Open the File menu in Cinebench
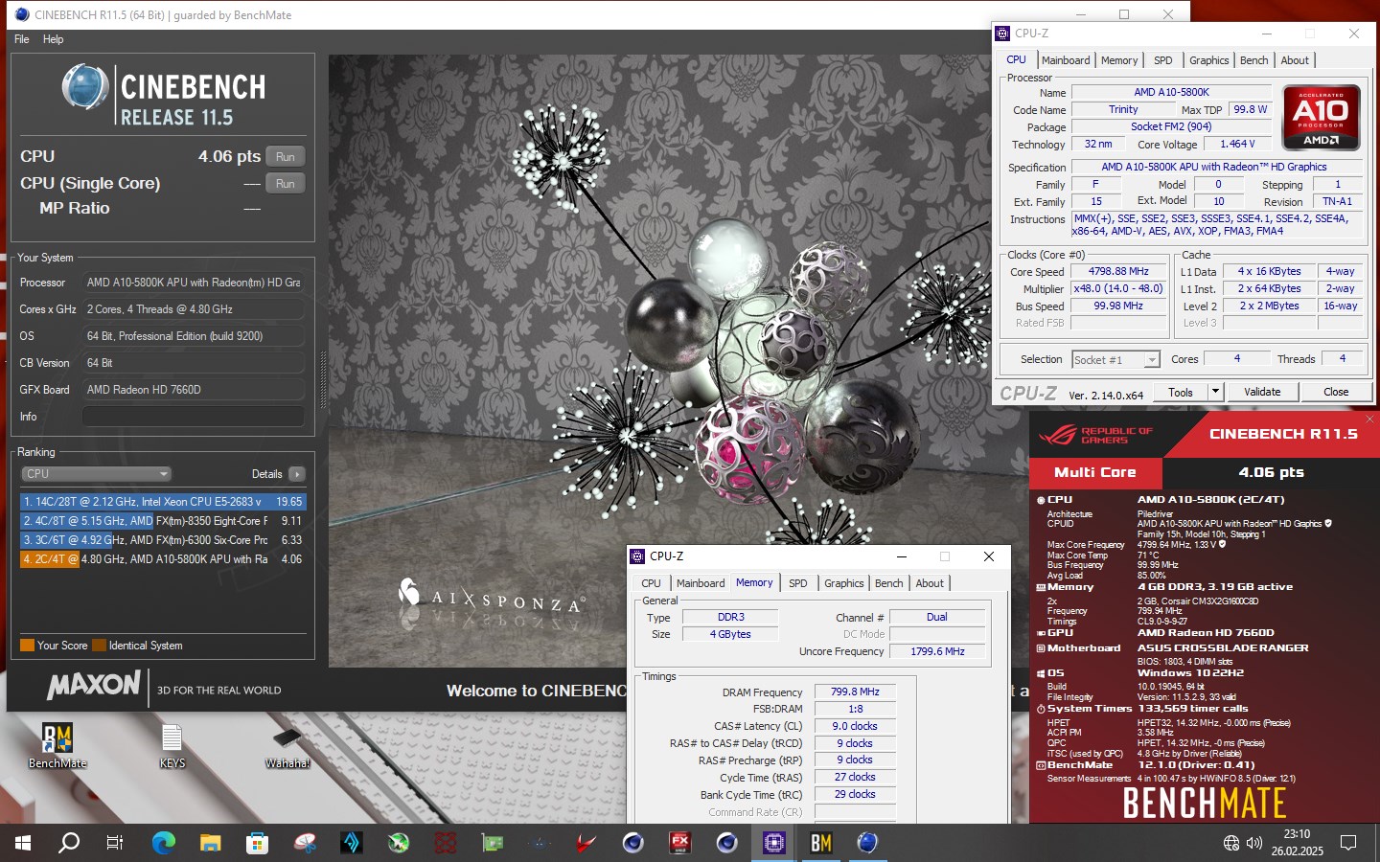 [21, 39]
